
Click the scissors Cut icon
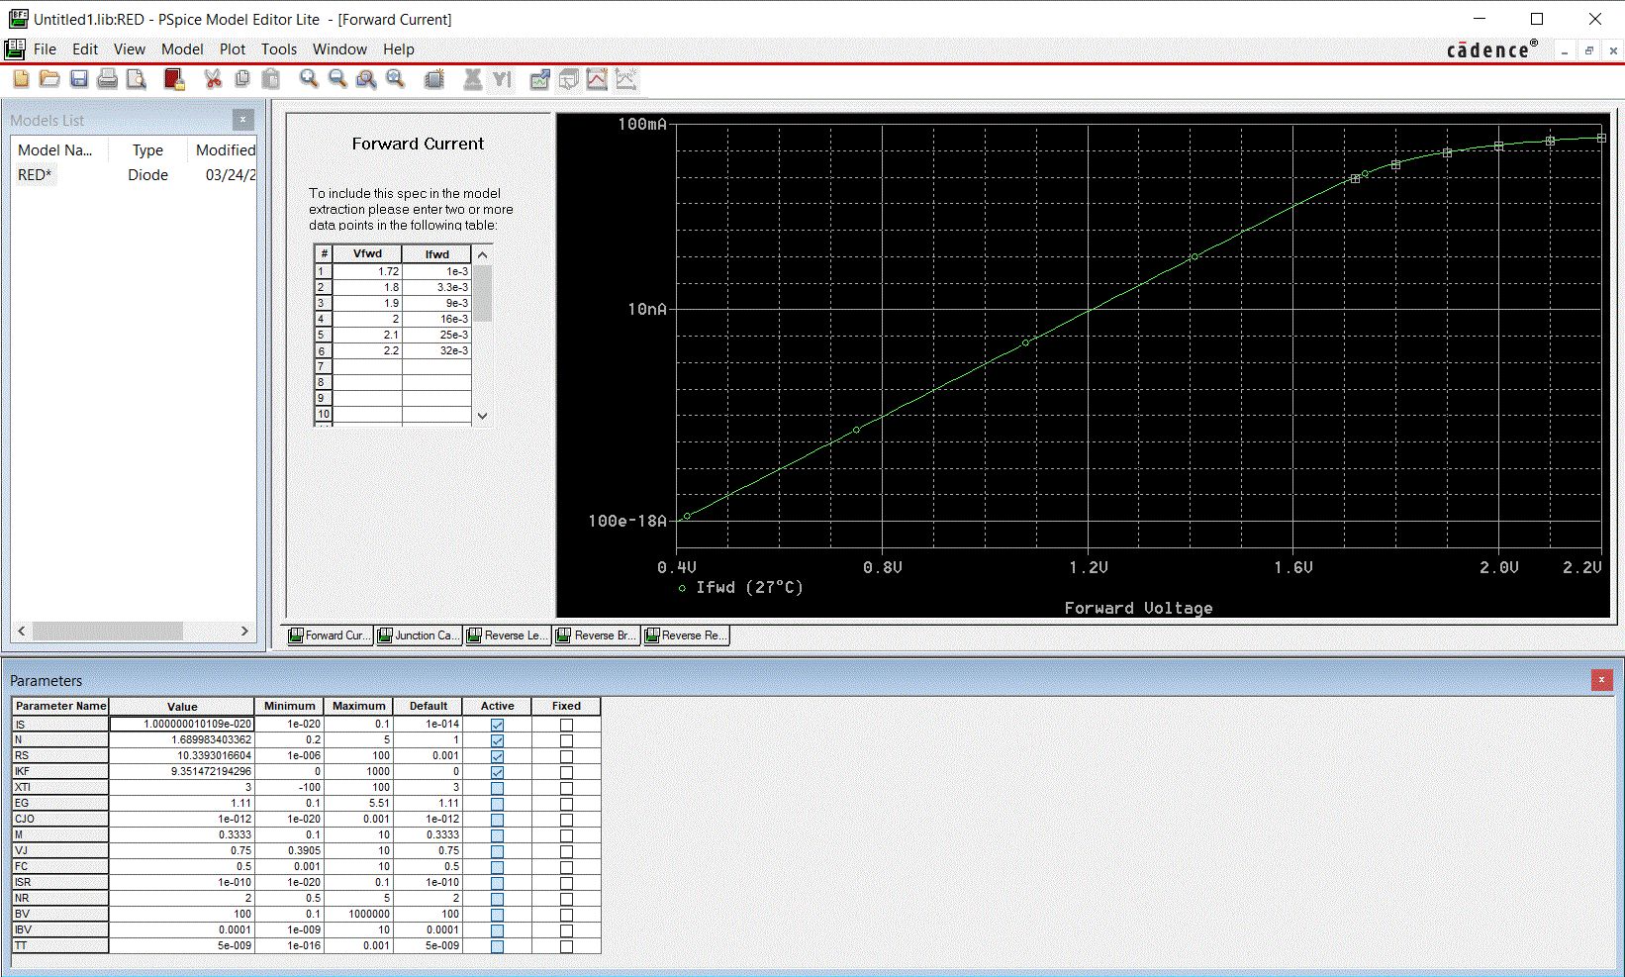(x=213, y=79)
